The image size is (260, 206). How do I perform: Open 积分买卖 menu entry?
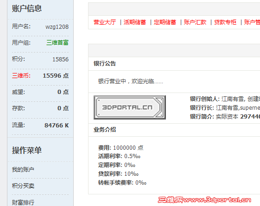23,186
